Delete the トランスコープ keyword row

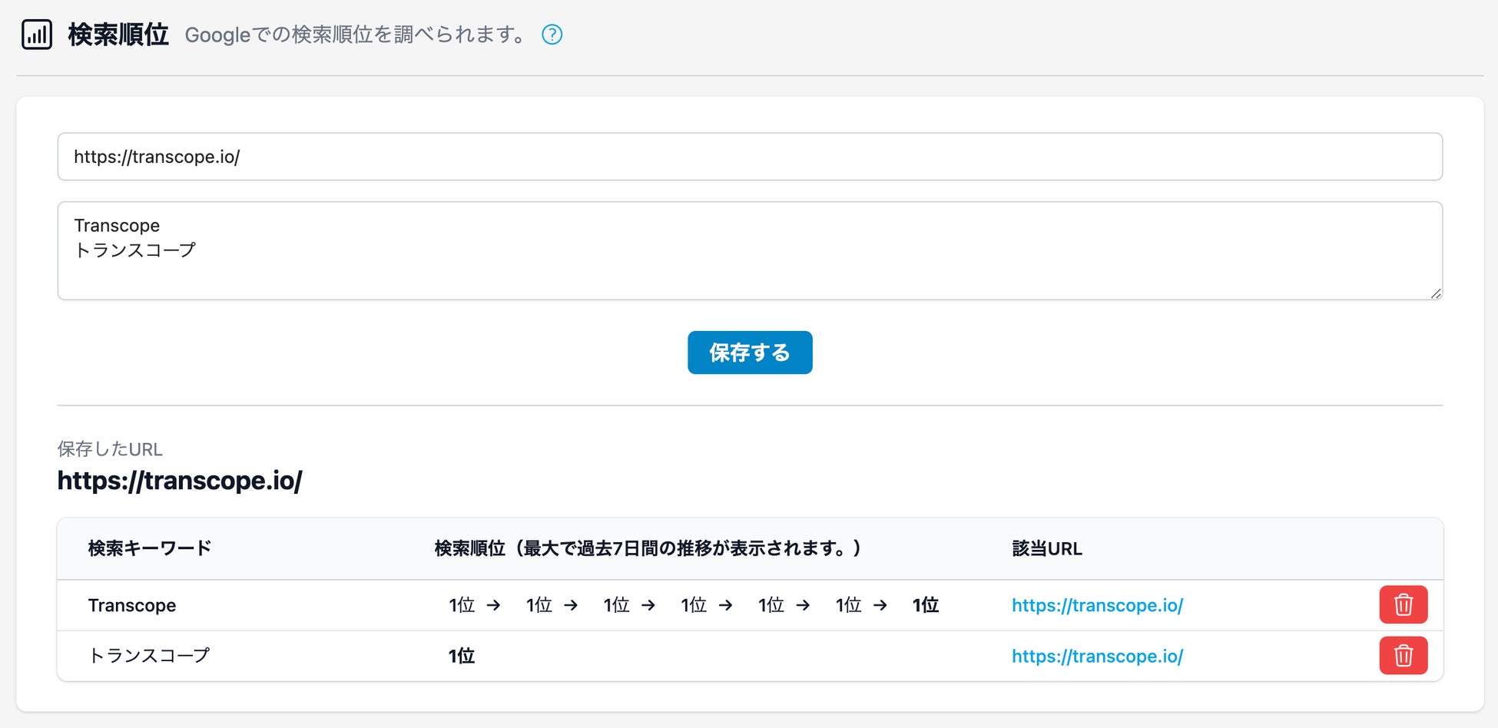coord(1403,656)
